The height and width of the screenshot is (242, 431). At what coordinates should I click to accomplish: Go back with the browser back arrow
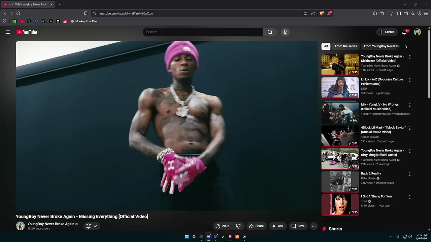point(5,13)
